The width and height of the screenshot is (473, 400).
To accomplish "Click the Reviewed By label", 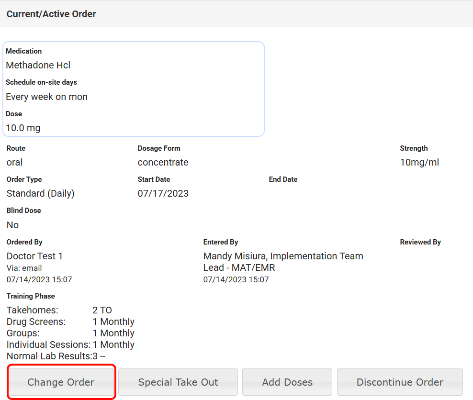I will click(x=420, y=242).
